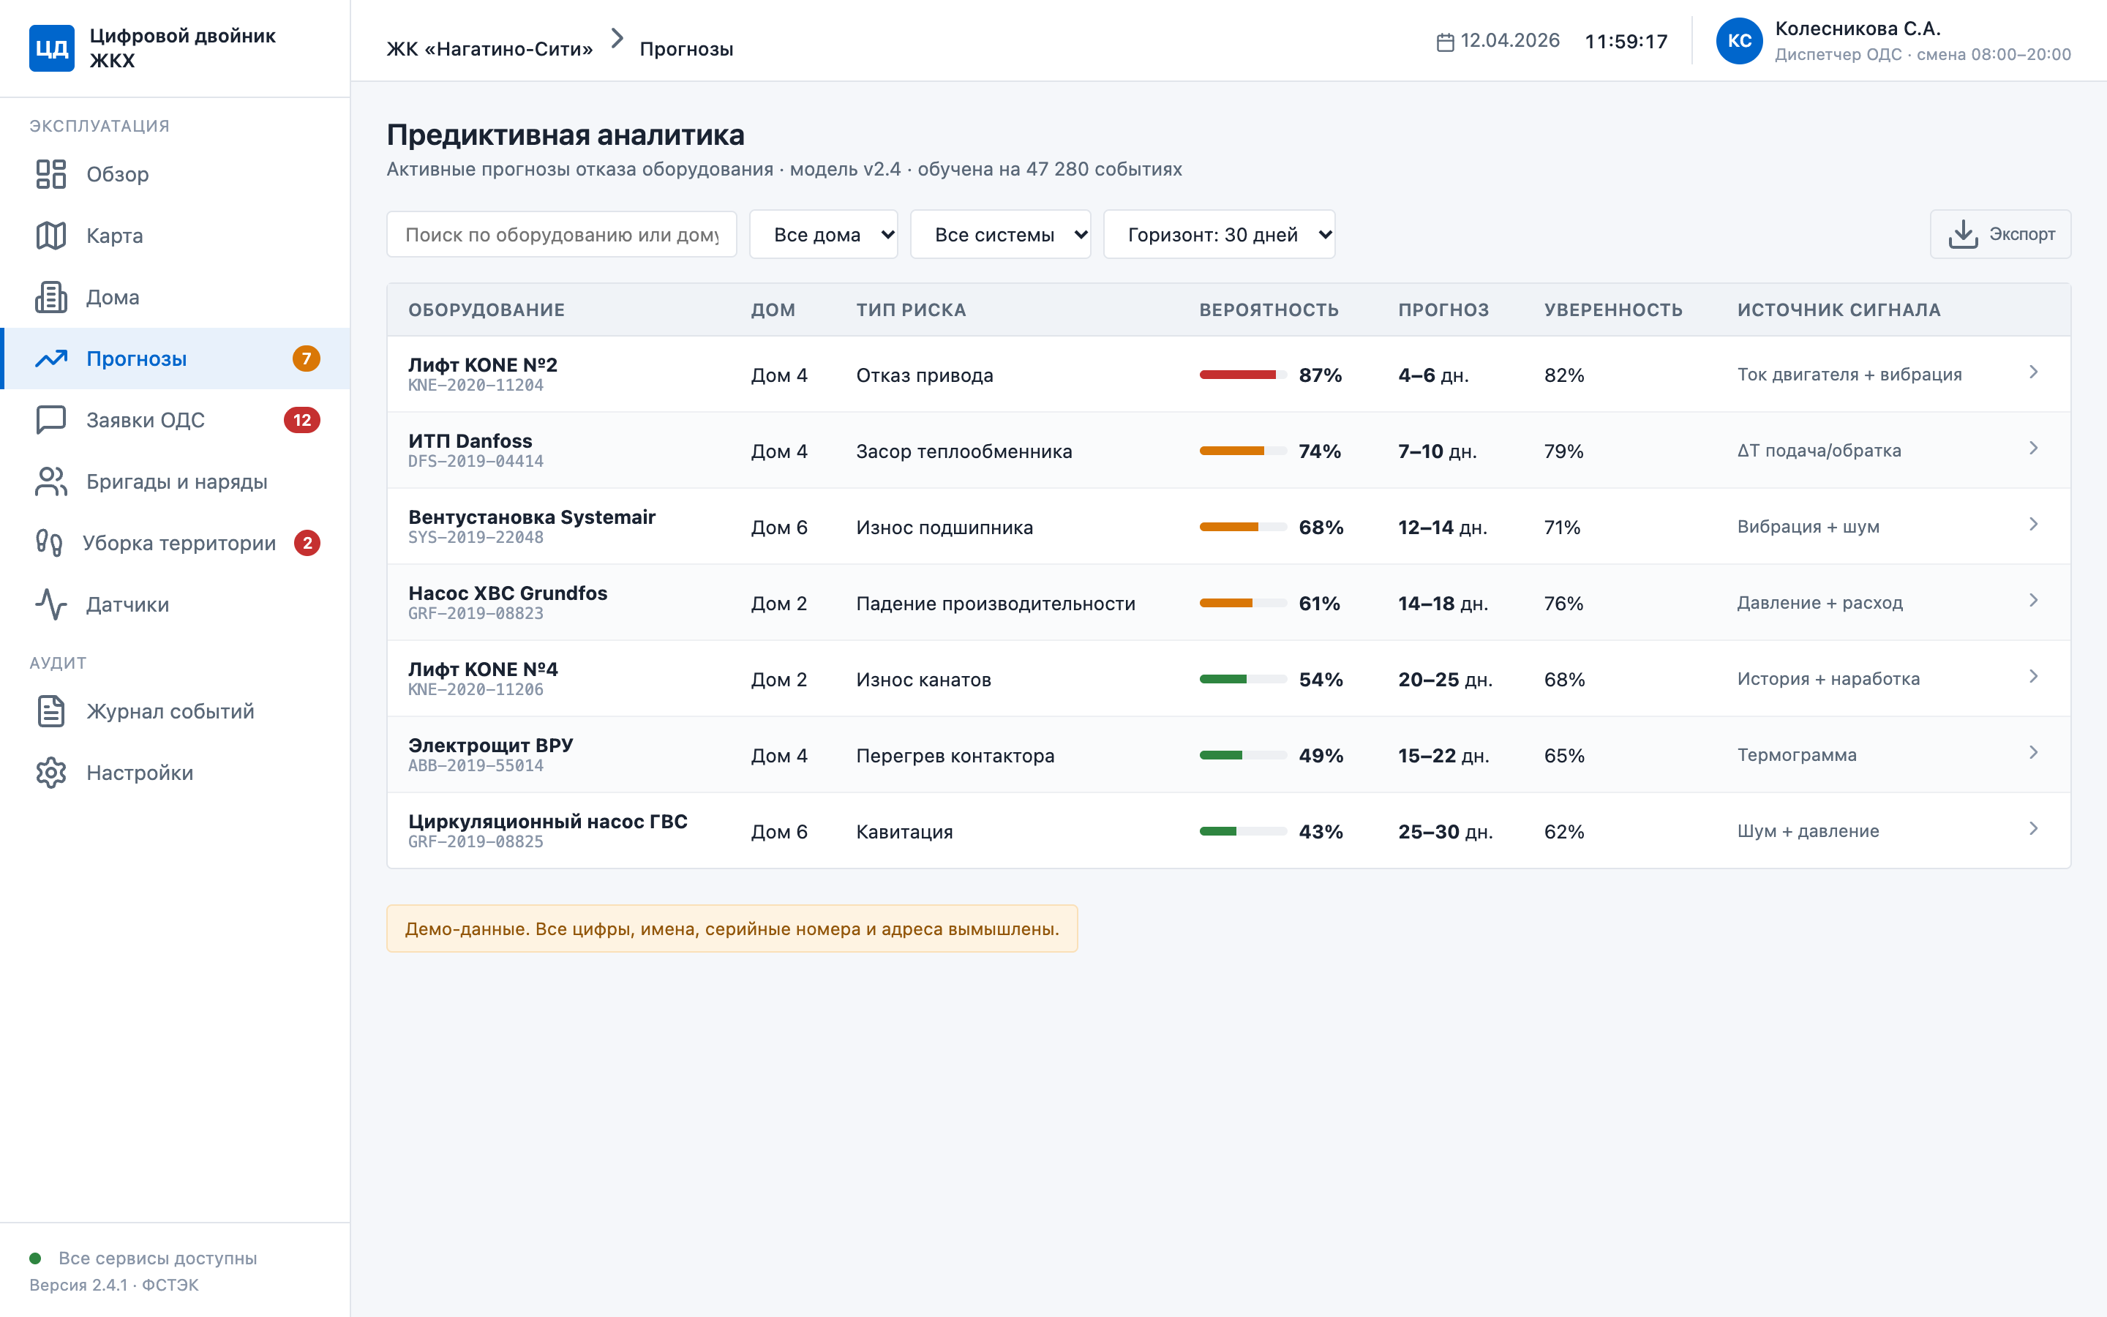
Task: Open the Все системы dropdown filter
Action: (x=1000, y=234)
